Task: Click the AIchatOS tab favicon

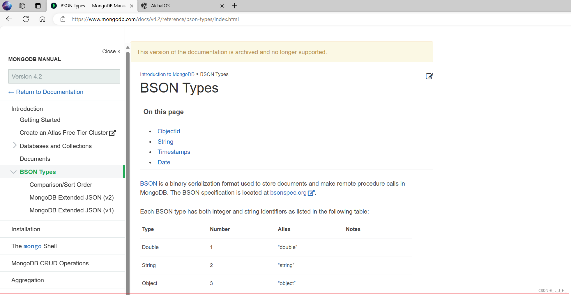Action: coord(144,6)
